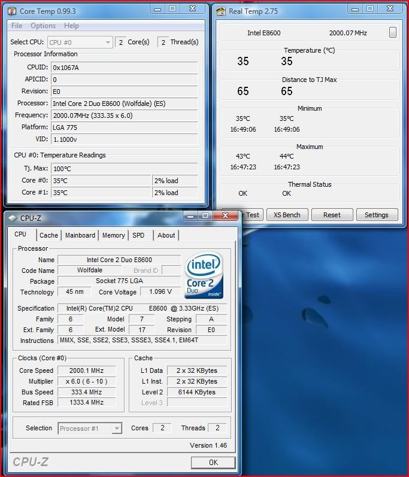Click OK in CPU-Z
The width and height of the screenshot is (409, 477).
click(213, 463)
